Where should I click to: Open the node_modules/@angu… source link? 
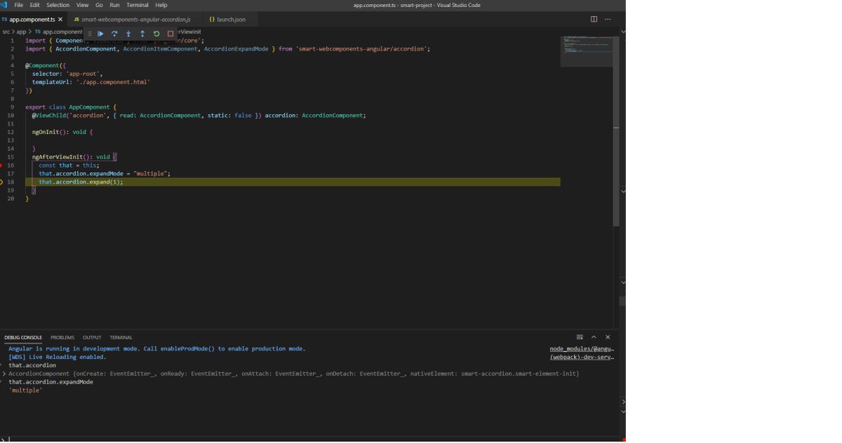tap(582, 348)
